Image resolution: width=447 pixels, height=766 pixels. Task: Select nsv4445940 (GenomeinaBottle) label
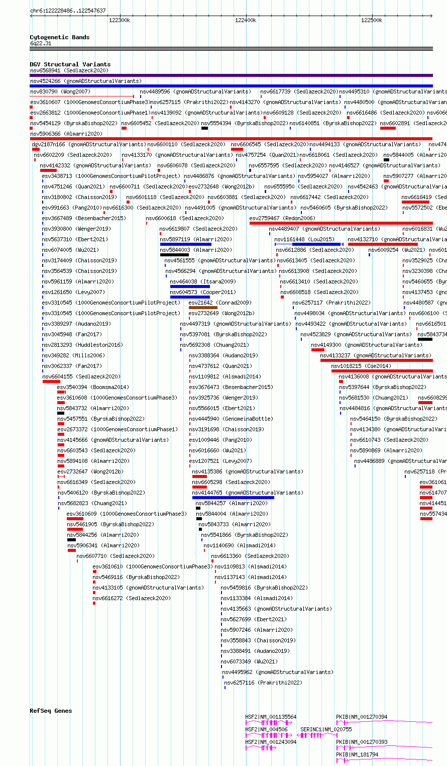point(231,419)
